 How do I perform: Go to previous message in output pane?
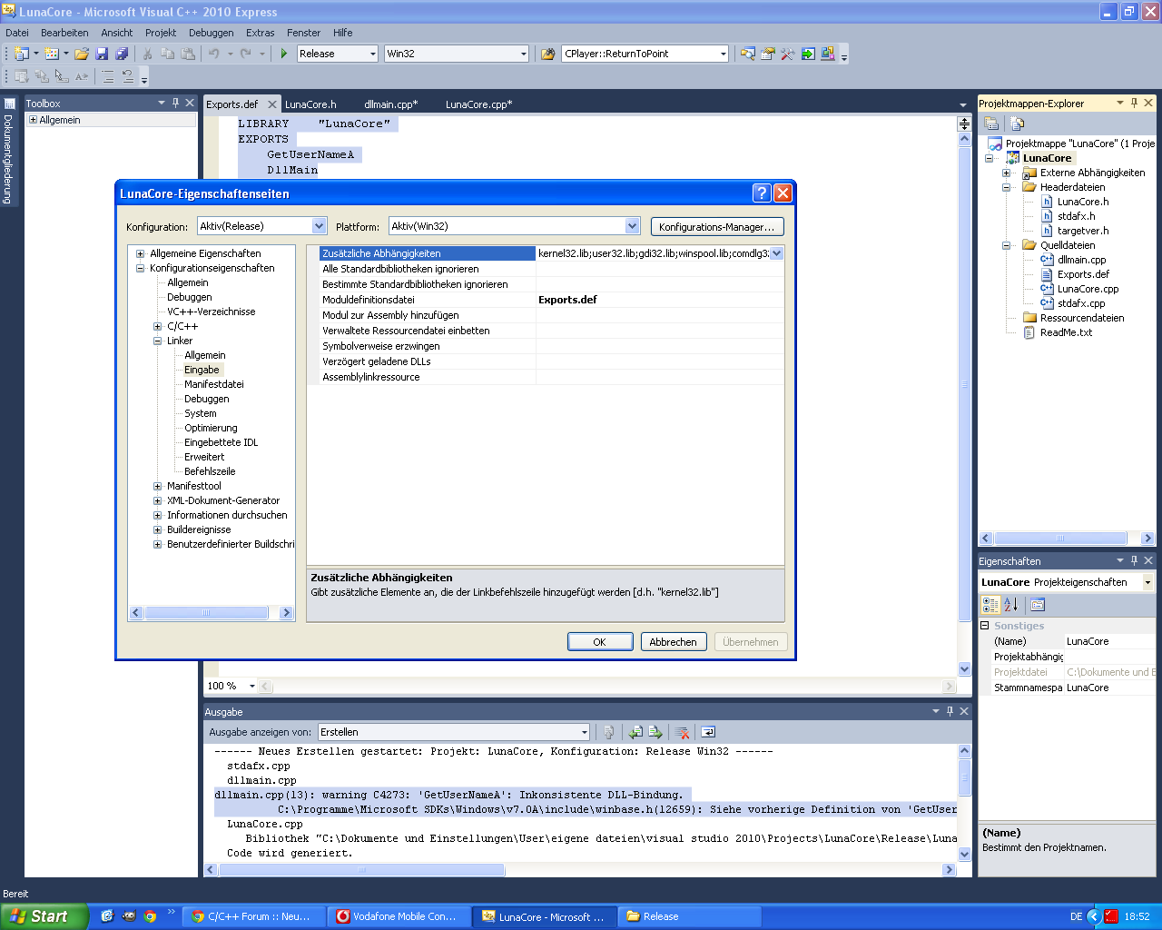635,732
